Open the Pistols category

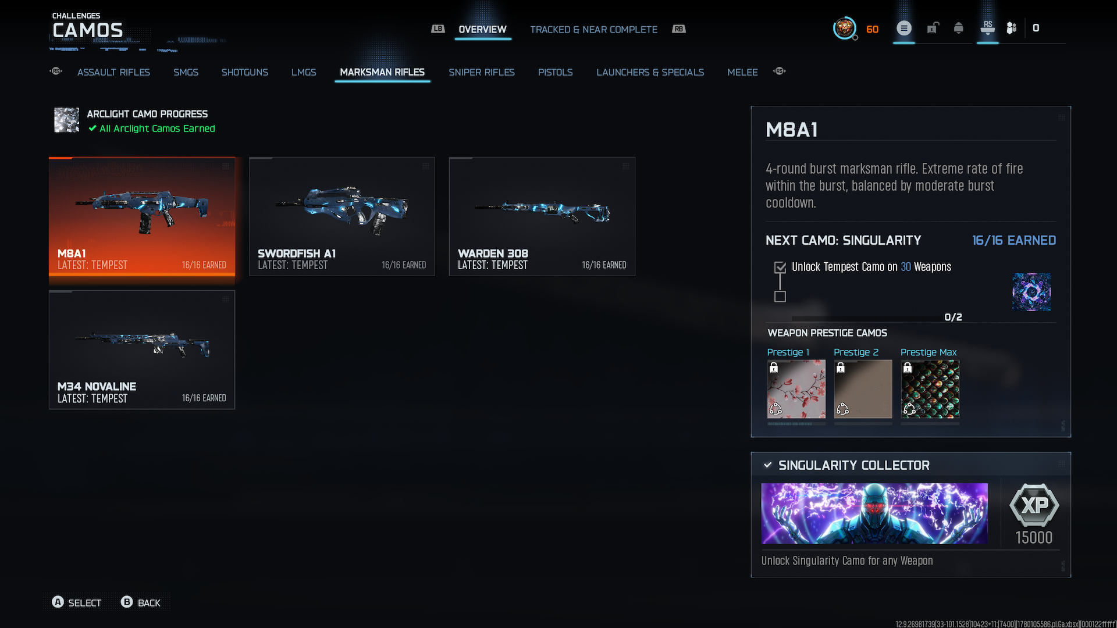click(555, 72)
